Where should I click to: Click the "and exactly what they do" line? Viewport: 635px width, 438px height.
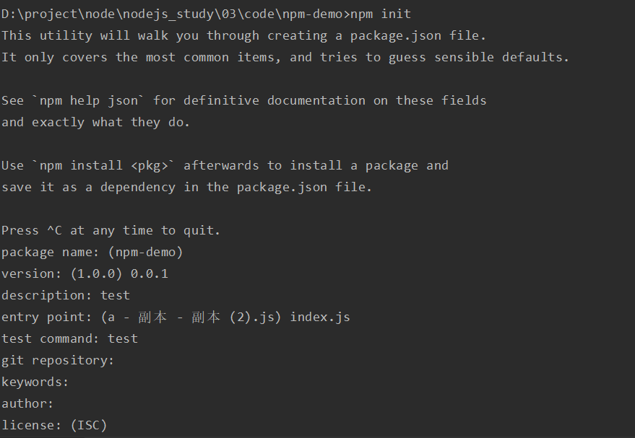[95, 122]
